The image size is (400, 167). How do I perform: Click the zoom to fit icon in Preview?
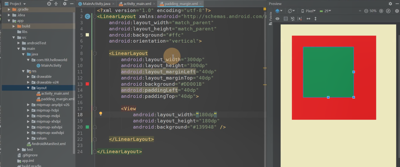388,11
